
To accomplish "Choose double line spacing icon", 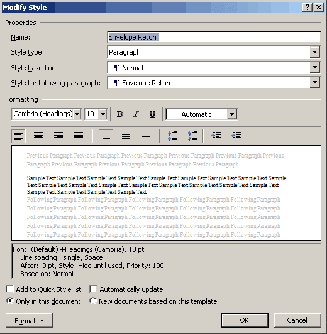I will tap(146, 136).
